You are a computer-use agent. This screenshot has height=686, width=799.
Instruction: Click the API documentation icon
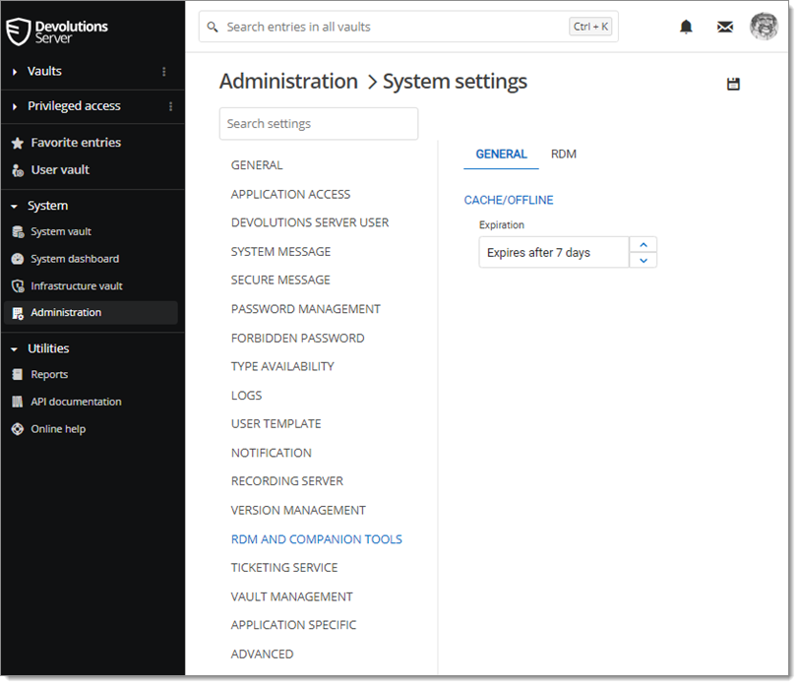(x=18, y=403)
